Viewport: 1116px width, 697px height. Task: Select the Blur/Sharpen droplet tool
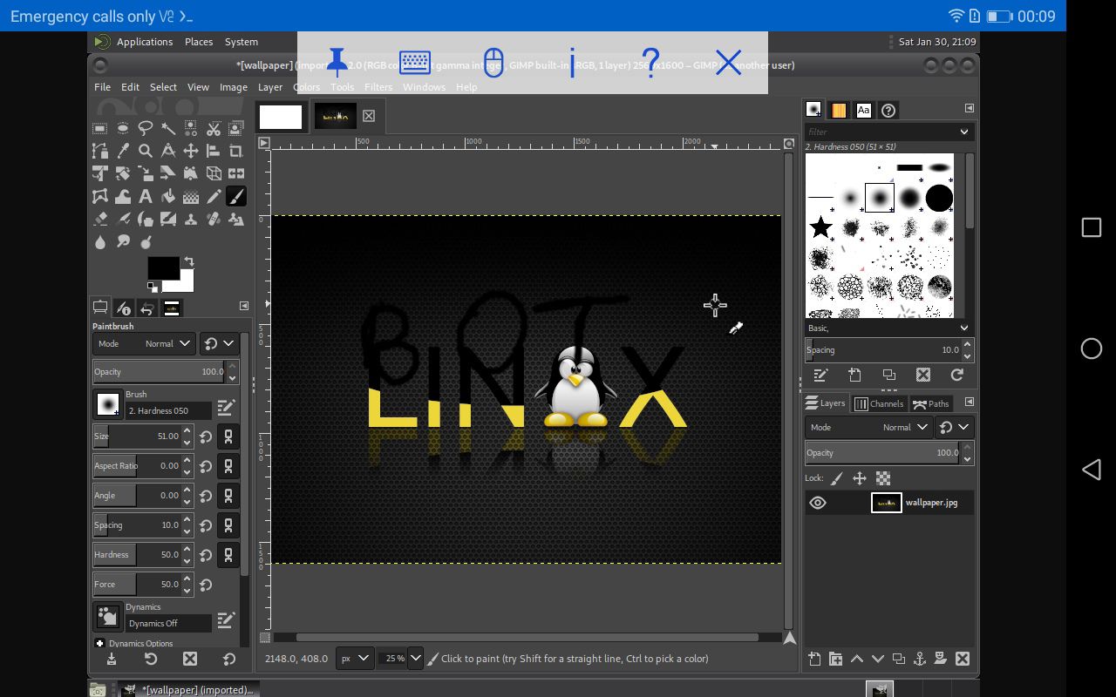pos(100,241)
